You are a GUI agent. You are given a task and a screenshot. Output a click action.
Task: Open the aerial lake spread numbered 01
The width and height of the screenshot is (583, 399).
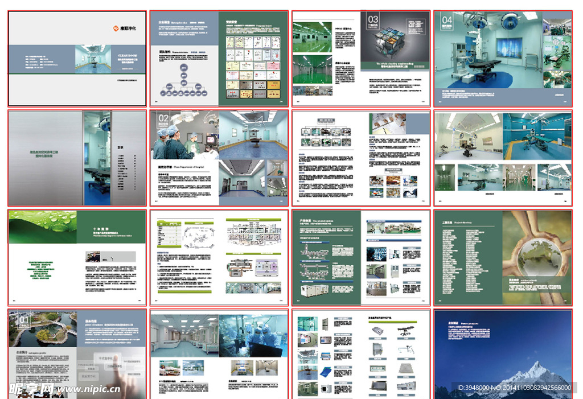pos(77,354)
